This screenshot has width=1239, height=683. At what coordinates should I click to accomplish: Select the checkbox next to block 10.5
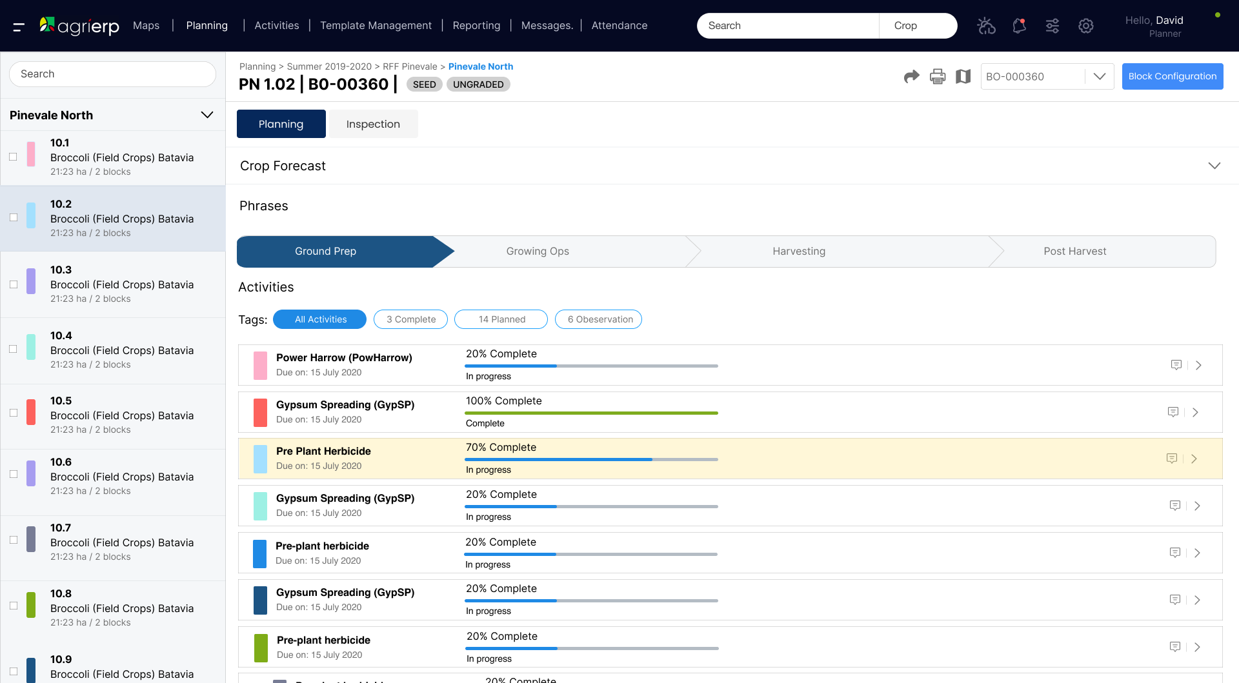[x=13, y=413]
